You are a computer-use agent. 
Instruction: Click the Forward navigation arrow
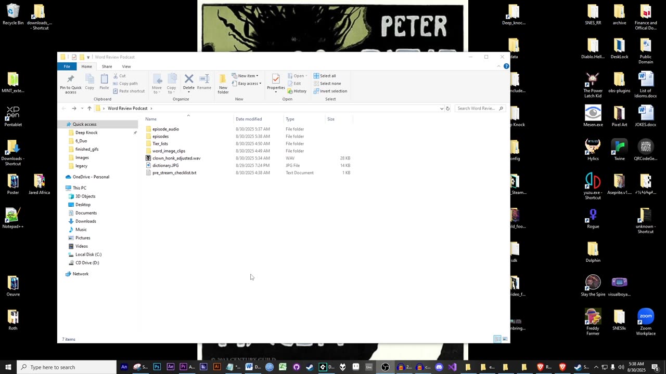pyautogui.click(x=74, y=109)
